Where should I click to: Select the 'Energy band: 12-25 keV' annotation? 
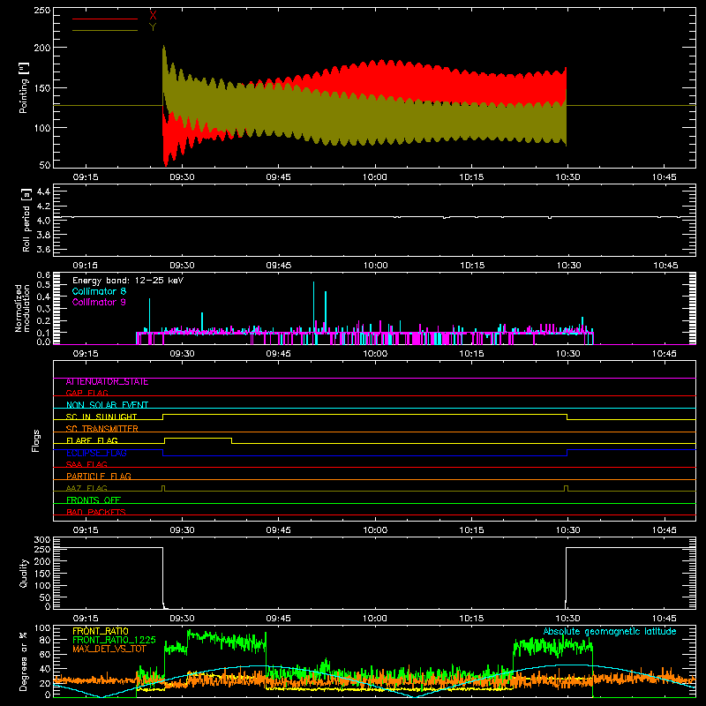pyautogui.click(x=128, y=281)
